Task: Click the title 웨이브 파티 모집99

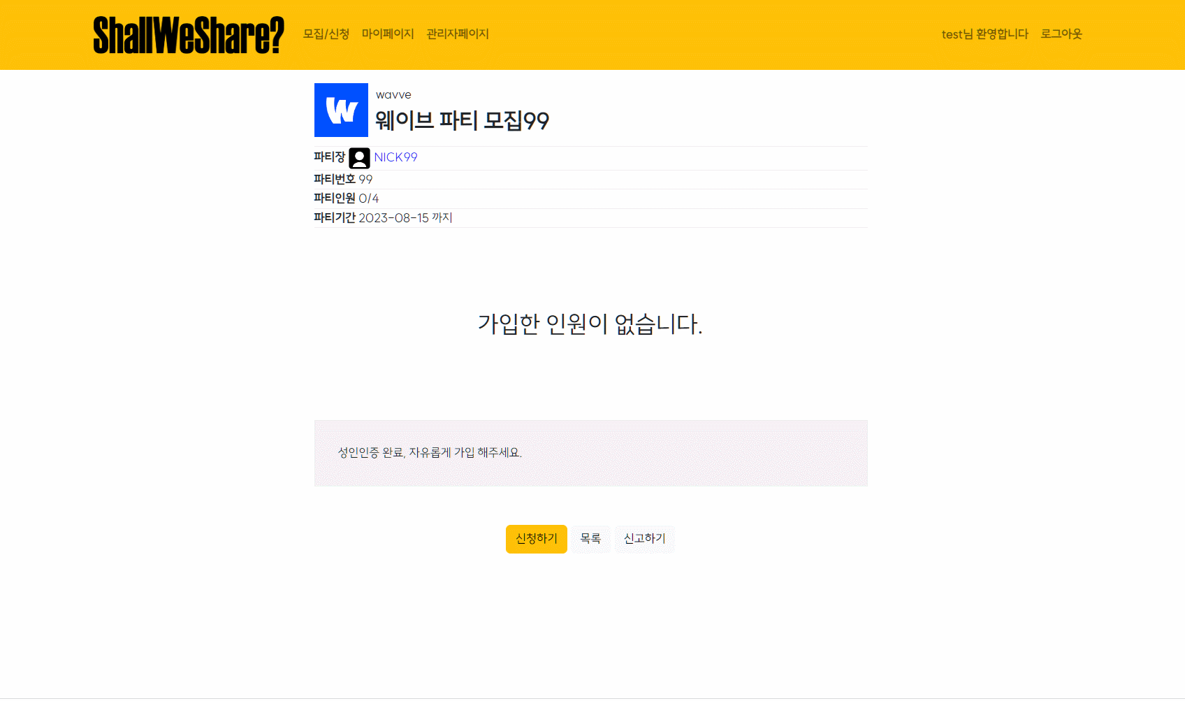Action: pyautogui.click(x=462, y=121)
